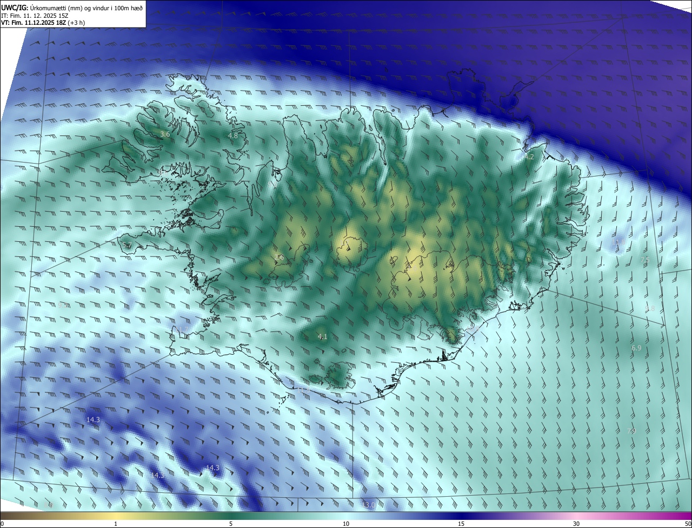Click the "50" tick on the color scale
The width and height of the screenshot is (692, 528).
click(688, 524)
